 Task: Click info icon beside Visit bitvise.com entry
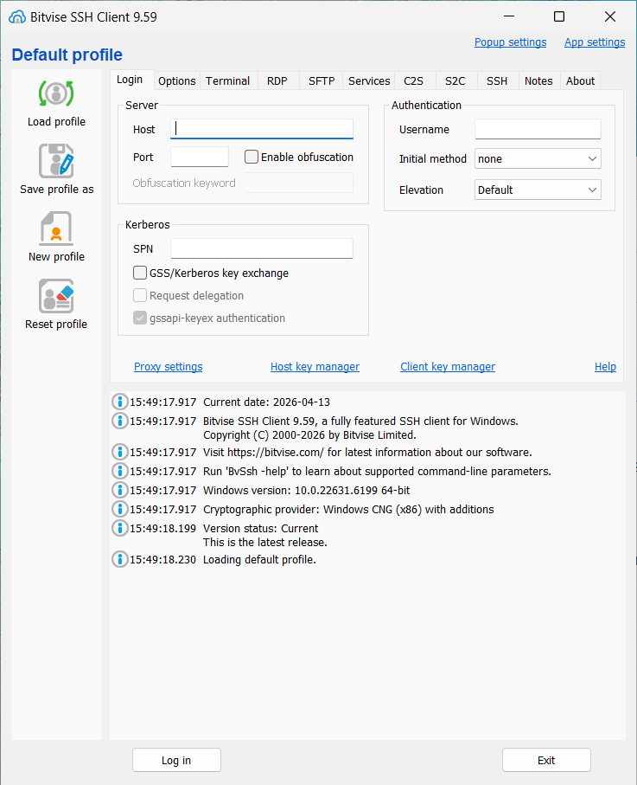click(119, 452)
